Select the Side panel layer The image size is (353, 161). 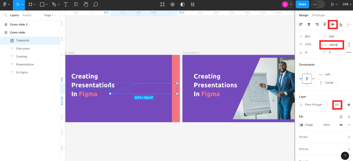(23, 49)
